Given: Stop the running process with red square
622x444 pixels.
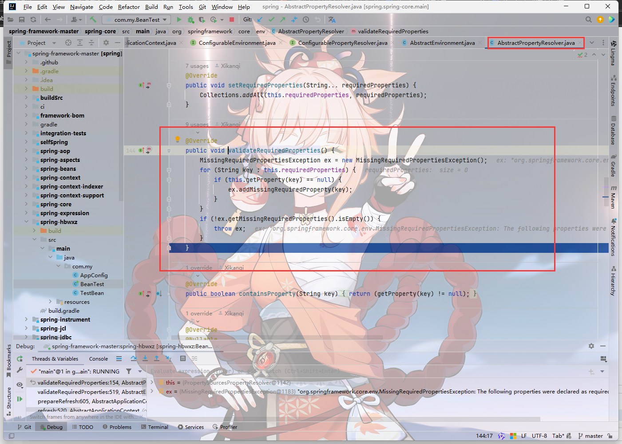Looking at the screenshot, I should (232, 20).
